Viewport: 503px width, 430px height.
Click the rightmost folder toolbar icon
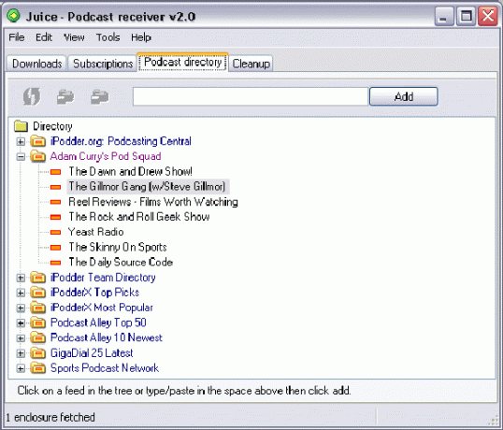tap(99, 97)
